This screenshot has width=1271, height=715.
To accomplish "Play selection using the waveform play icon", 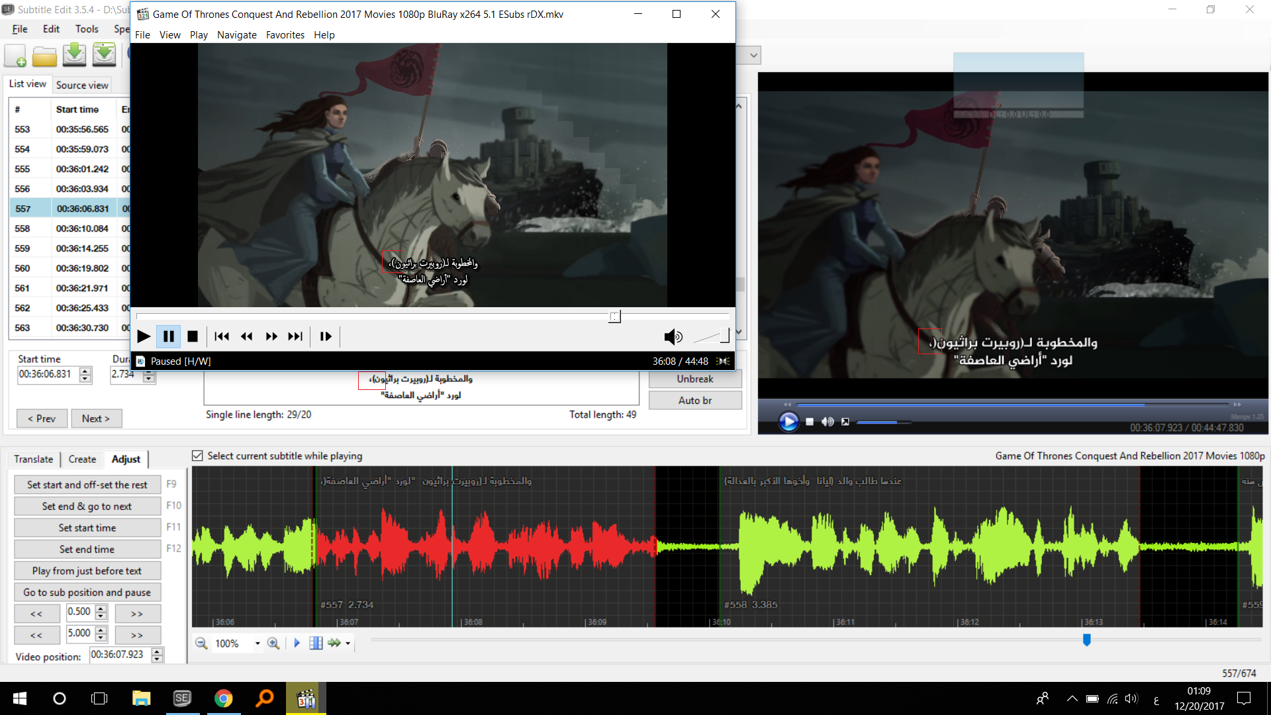I will 297,643.
